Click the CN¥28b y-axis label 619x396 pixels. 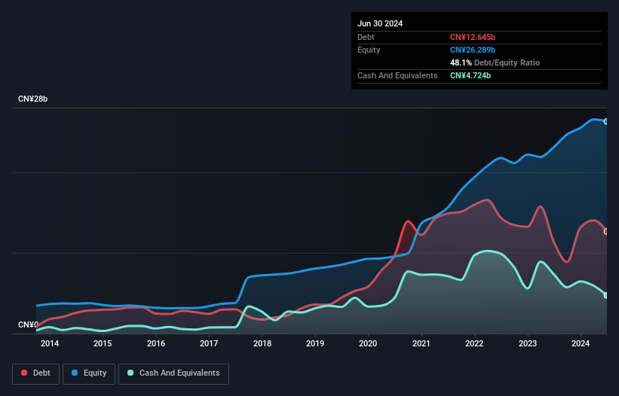click(32, 99)
